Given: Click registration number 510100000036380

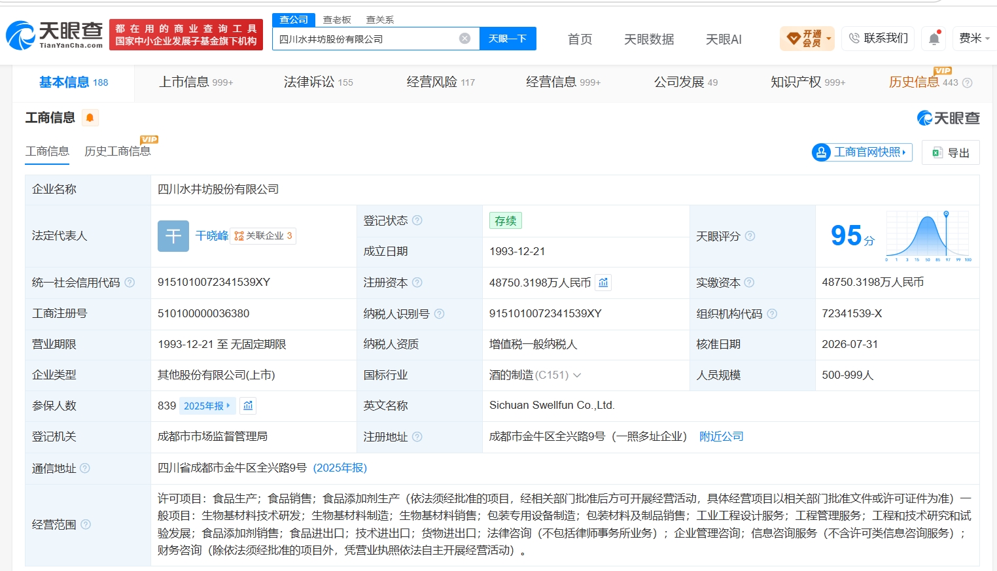Looking at the screenshot, I should (x=203, y=314).
